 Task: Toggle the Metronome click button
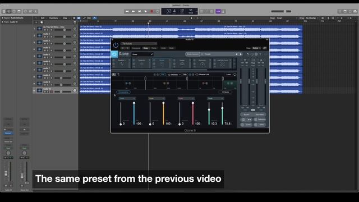pos(223,11)
